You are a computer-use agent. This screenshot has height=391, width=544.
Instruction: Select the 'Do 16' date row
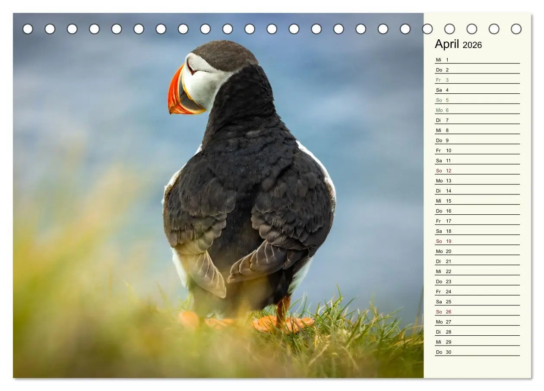(x=477, y=211)
